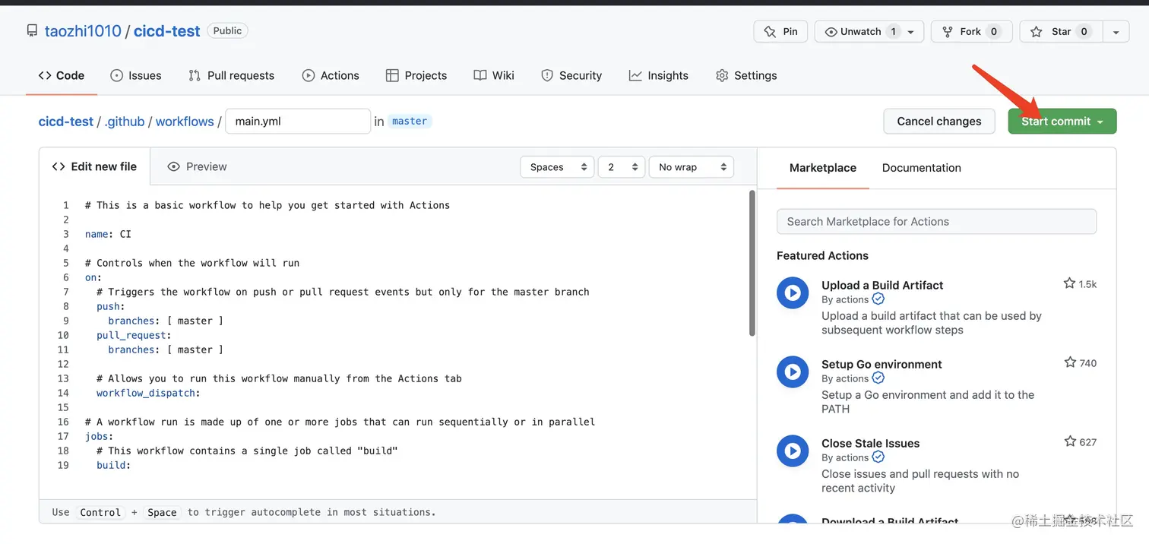1149x544 pixels.
Task: Expand the Unwatch dropdown arrow
Action: [910, 32]
